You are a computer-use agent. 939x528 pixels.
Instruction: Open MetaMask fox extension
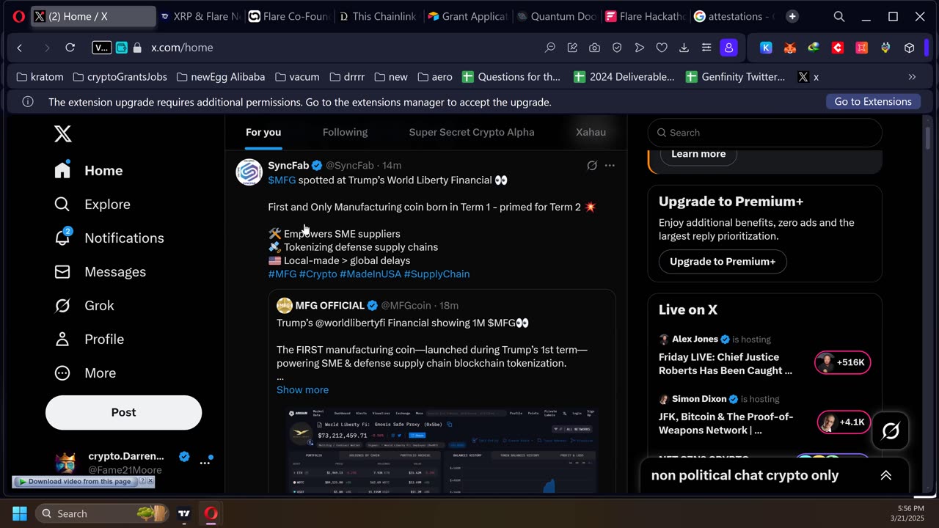coord(790,48)
